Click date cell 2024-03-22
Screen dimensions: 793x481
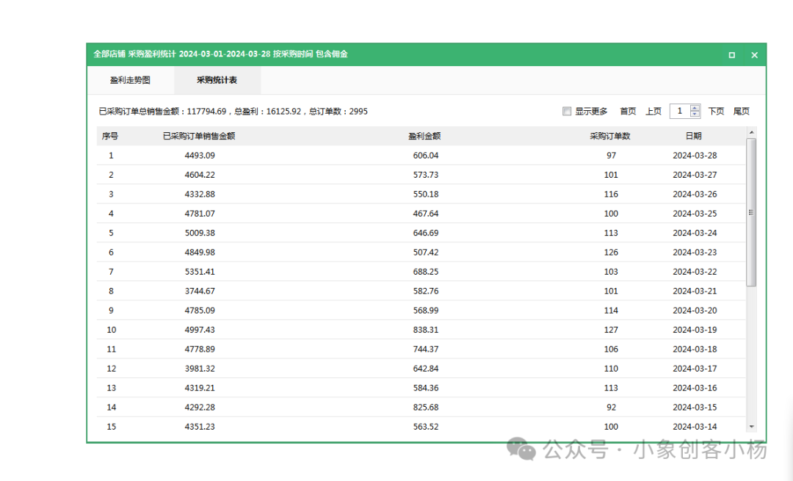pos(695,272)
